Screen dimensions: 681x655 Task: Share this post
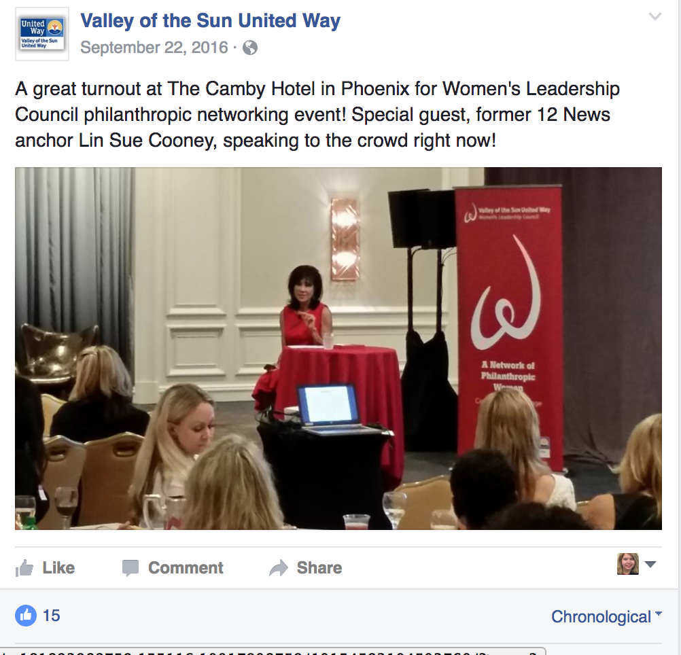tap(305, 568)
